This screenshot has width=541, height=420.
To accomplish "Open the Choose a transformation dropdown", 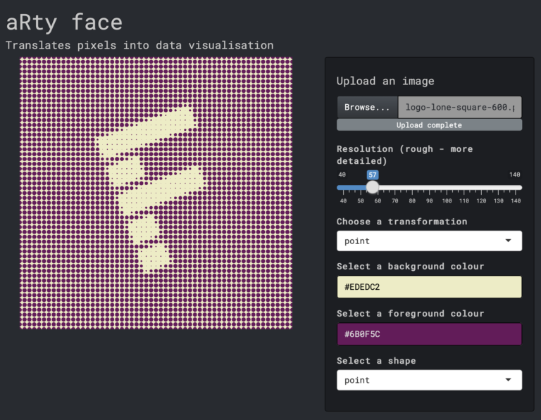I will point(429,241).
